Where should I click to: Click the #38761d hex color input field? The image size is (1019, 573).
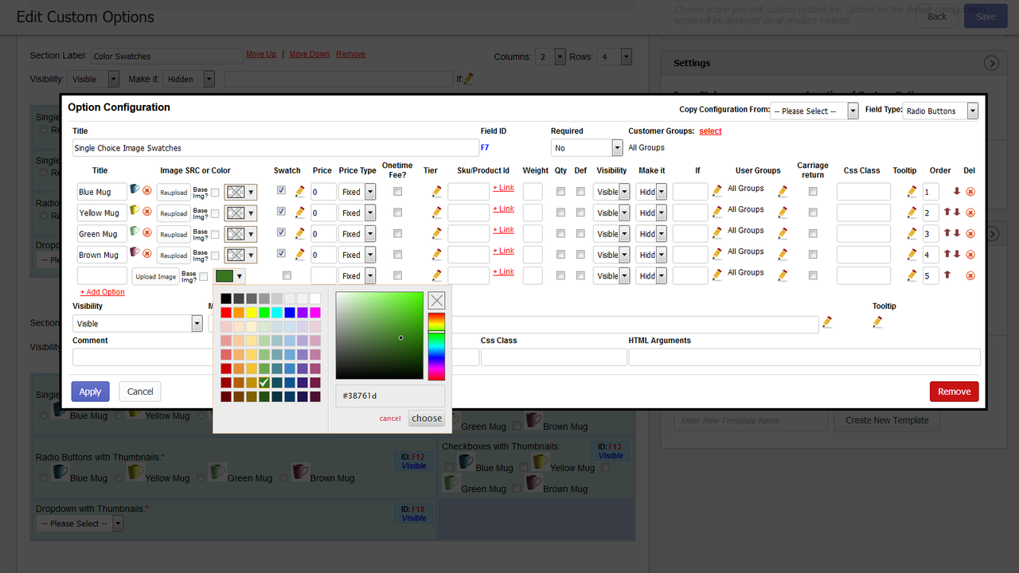389,396
